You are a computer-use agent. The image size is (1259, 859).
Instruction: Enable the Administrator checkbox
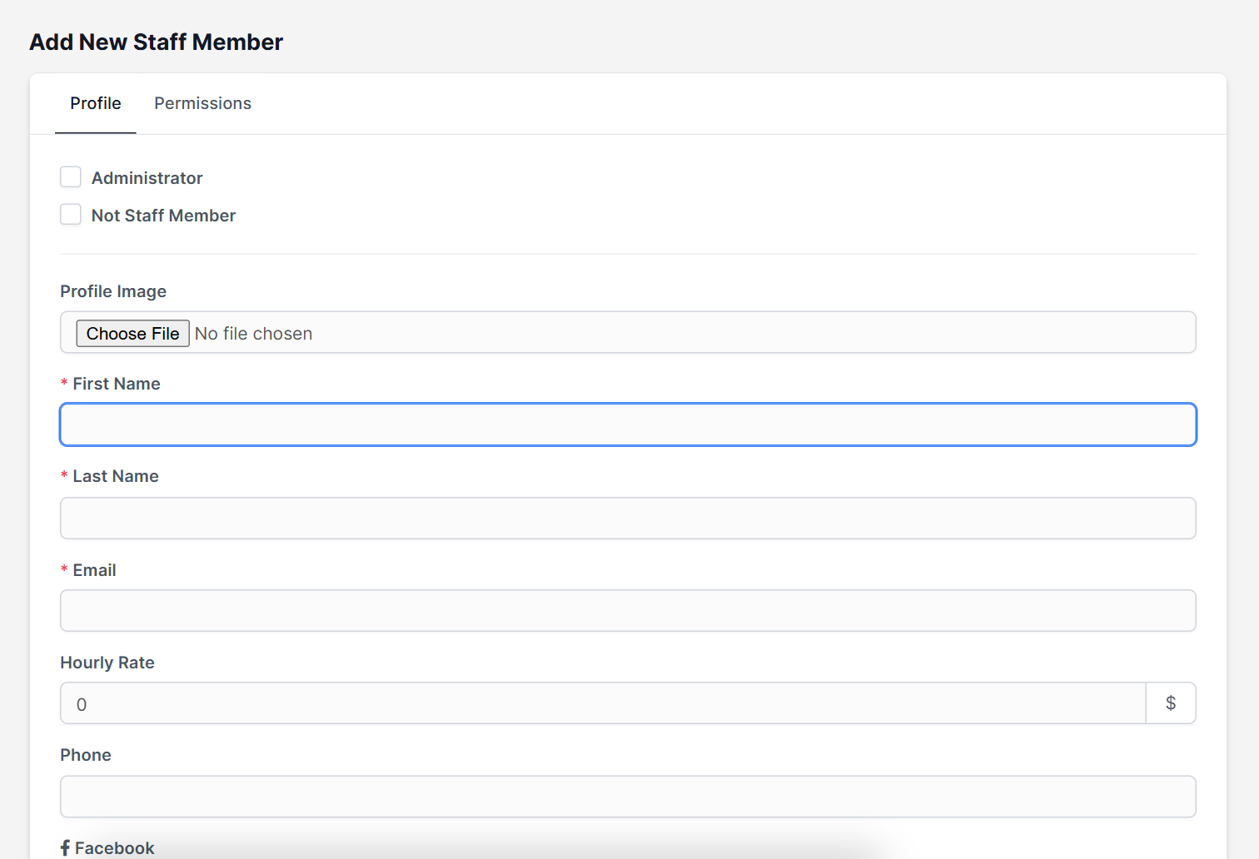click(x=71, y=177)
